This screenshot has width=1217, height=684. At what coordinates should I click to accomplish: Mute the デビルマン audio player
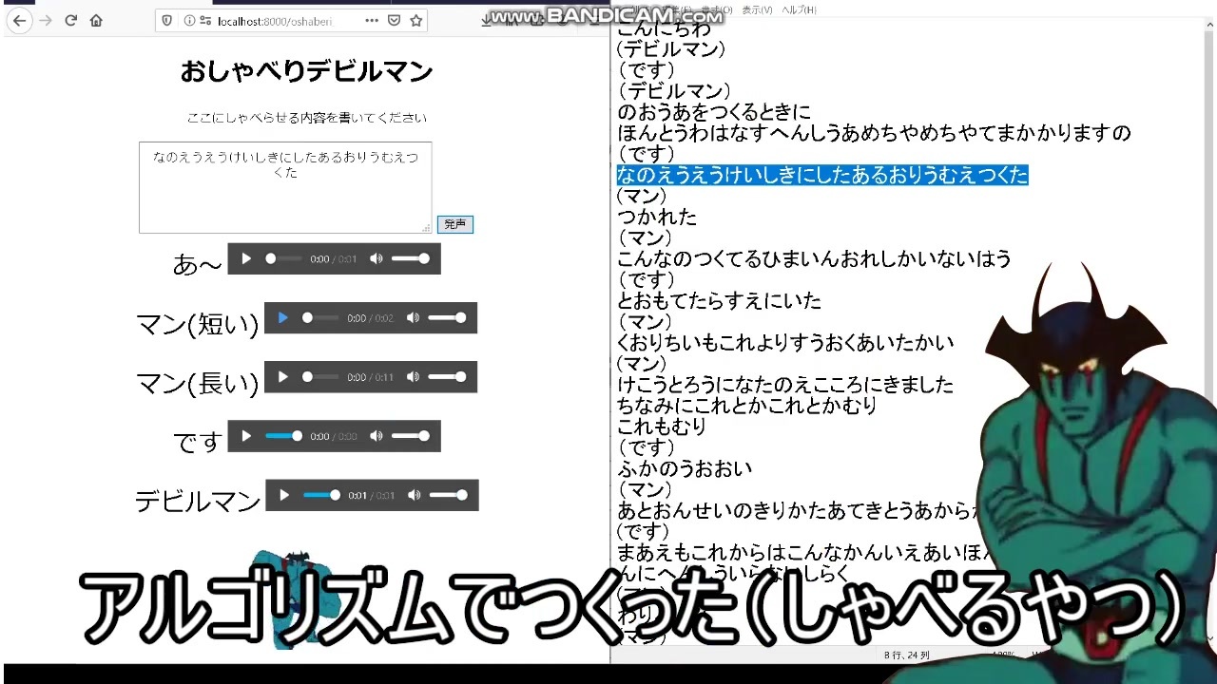414,495
